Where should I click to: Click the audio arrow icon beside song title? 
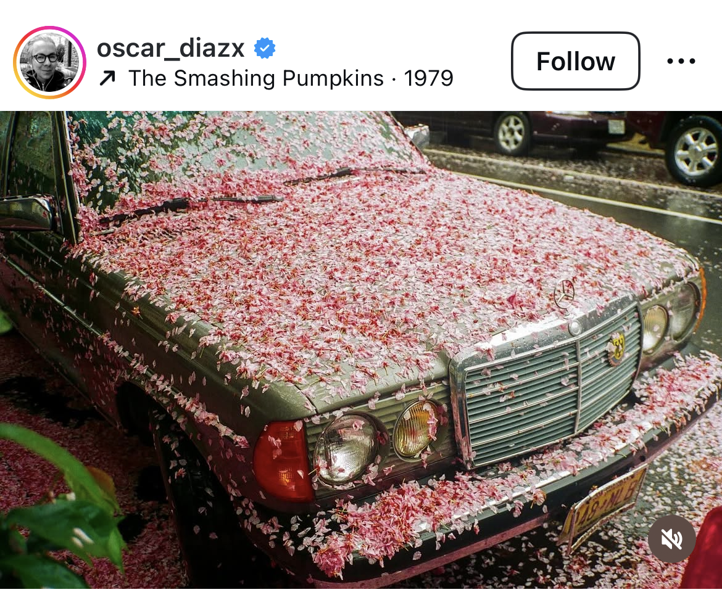[x=107, y=78]
